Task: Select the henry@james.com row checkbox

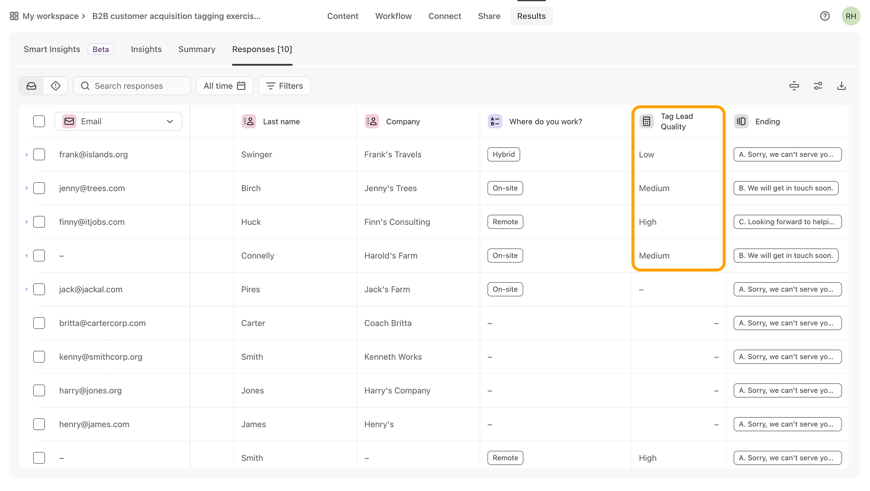Action: click(x=39, y=424)
